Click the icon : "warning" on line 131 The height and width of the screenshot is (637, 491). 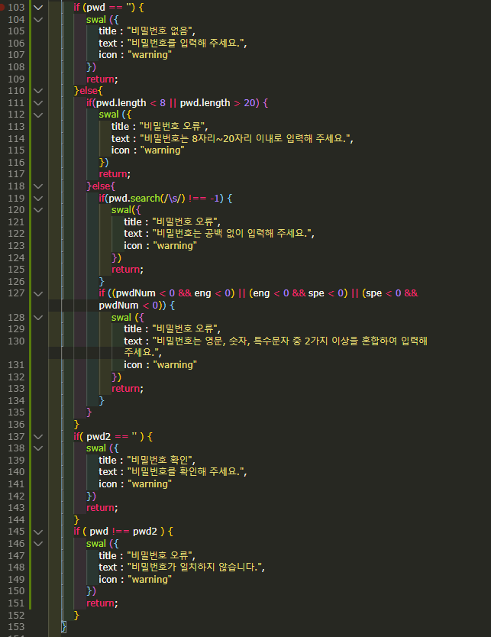coord(160,365)
